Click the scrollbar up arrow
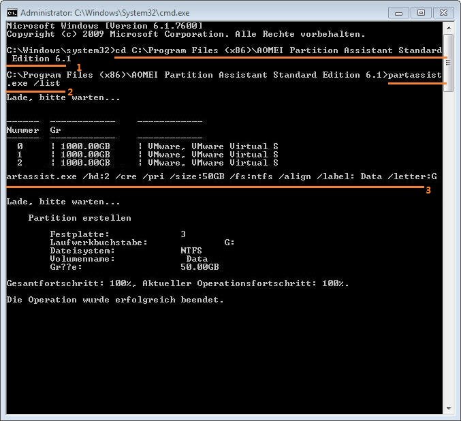 (x=449, y=28)
